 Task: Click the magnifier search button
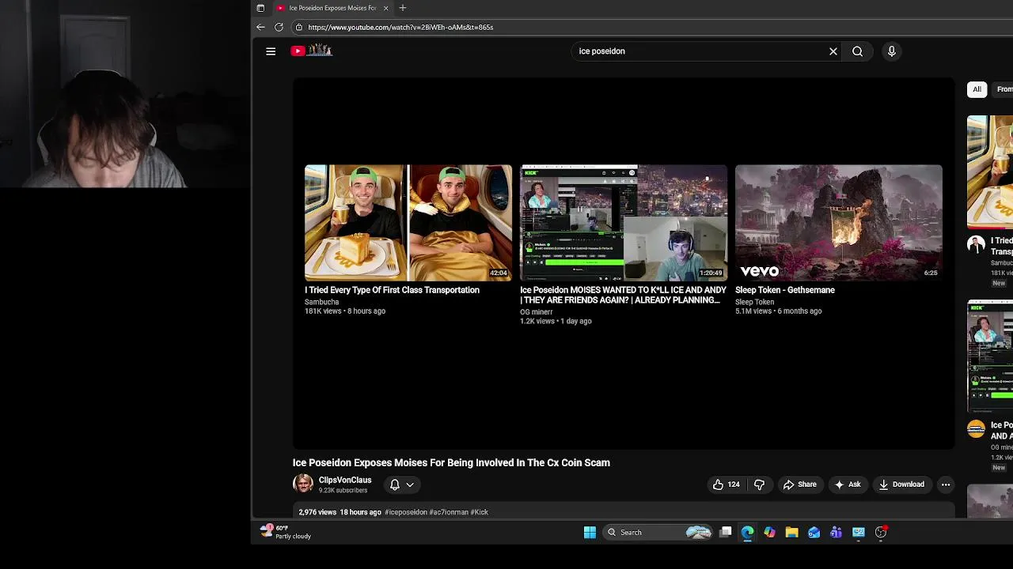[x=857, y=51]
